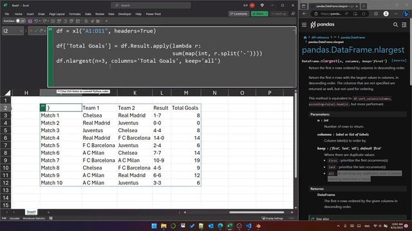This screenshot has width=412, height=231.
Task: Open Visual Studio Code from the taskbar
Action: point(248,226)
